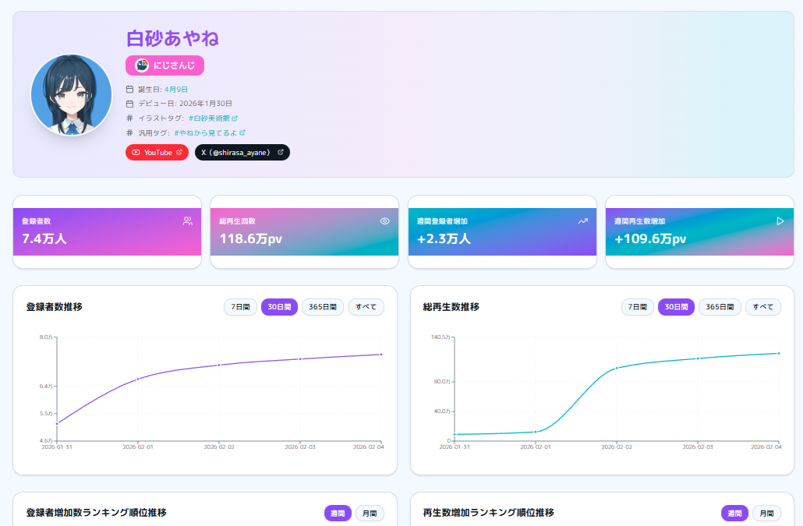Click the hashtag icon beside イラストタグ
803x526 pixels.
pyautogui.click(x=129, y=116)
